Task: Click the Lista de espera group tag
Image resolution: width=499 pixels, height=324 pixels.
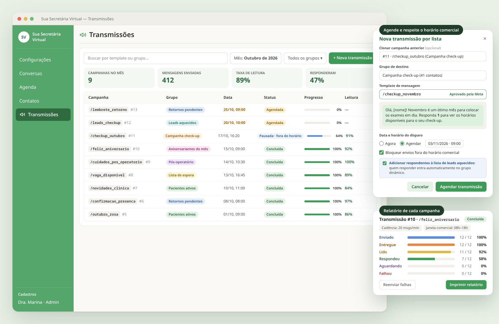Action: (181, 175)
